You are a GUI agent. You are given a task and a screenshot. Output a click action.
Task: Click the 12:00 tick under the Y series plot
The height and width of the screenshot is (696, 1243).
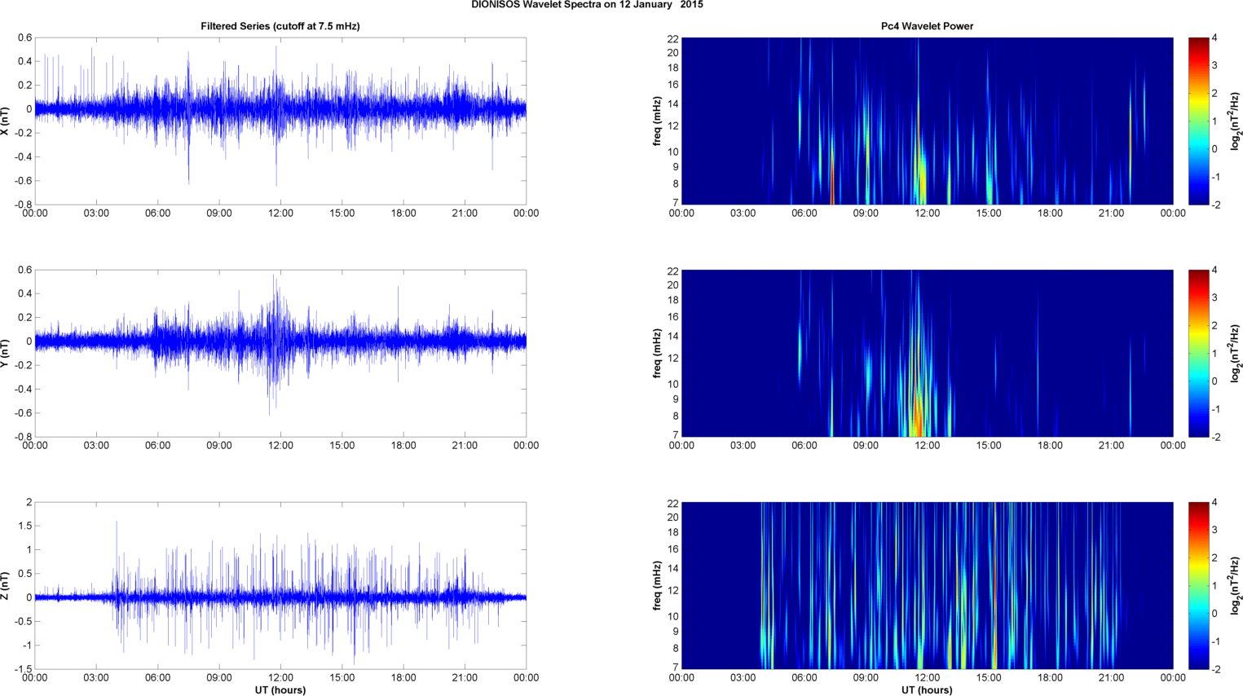(x=280, y=446)
